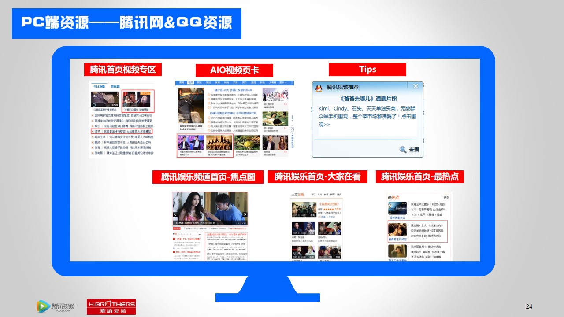The image size is (564, 317).
Task: Open the 微电影 news row
Action: 122,153
